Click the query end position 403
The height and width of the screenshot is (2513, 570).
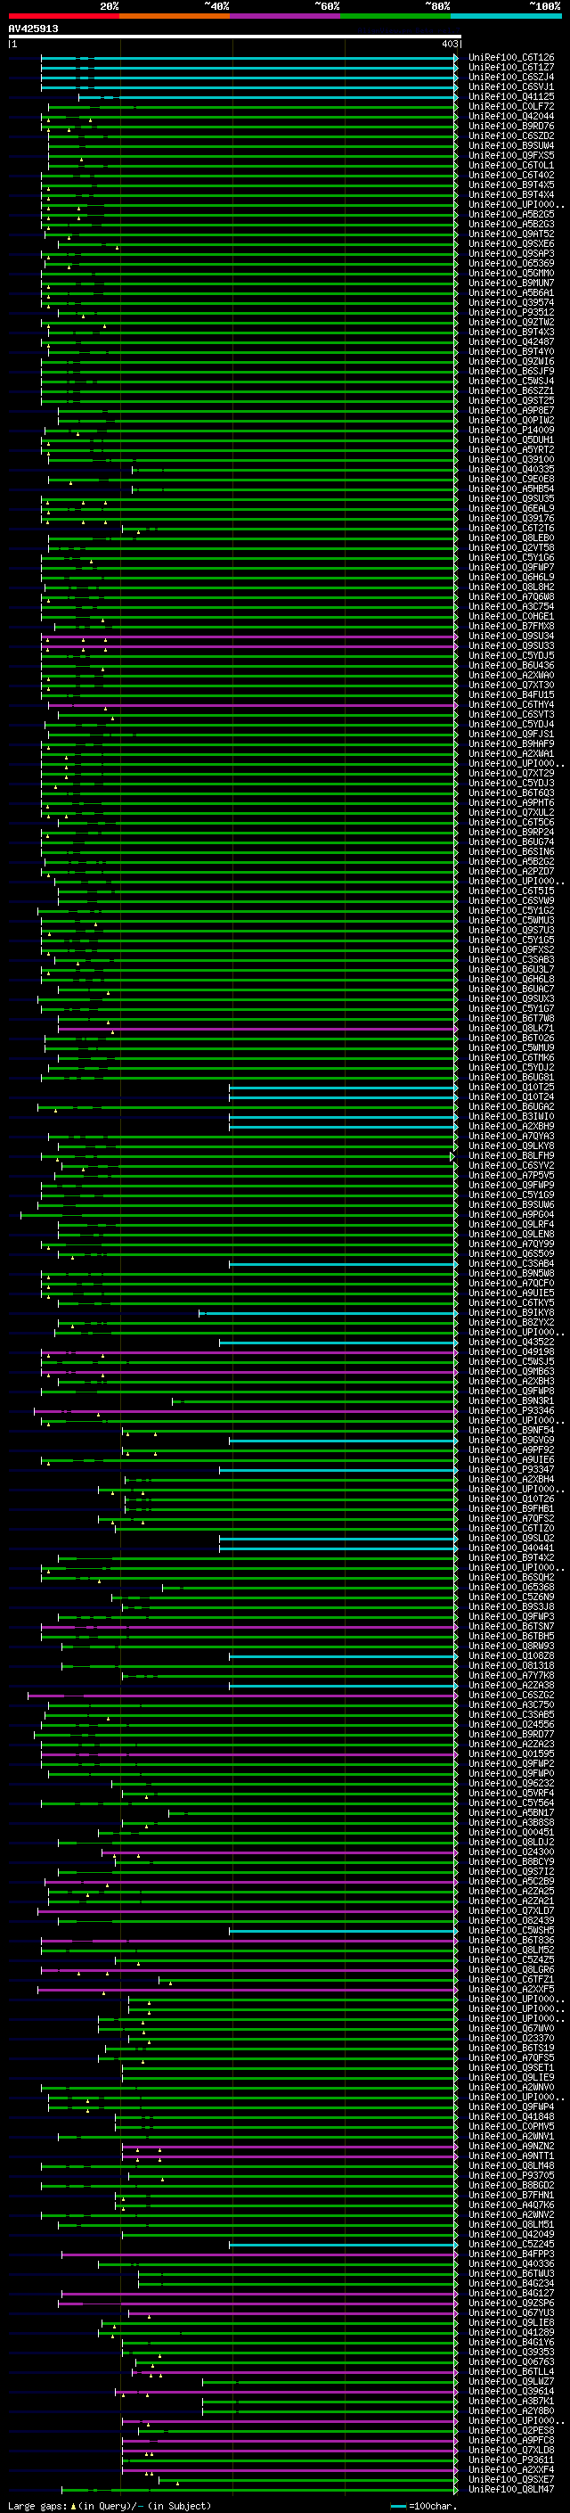point(449,44)
